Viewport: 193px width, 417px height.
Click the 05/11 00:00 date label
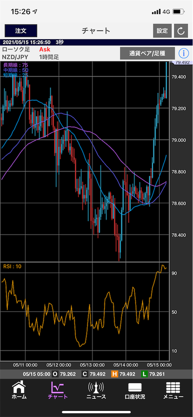[25, 365]
